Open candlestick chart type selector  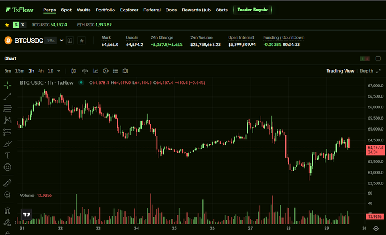tap(73, 71)
